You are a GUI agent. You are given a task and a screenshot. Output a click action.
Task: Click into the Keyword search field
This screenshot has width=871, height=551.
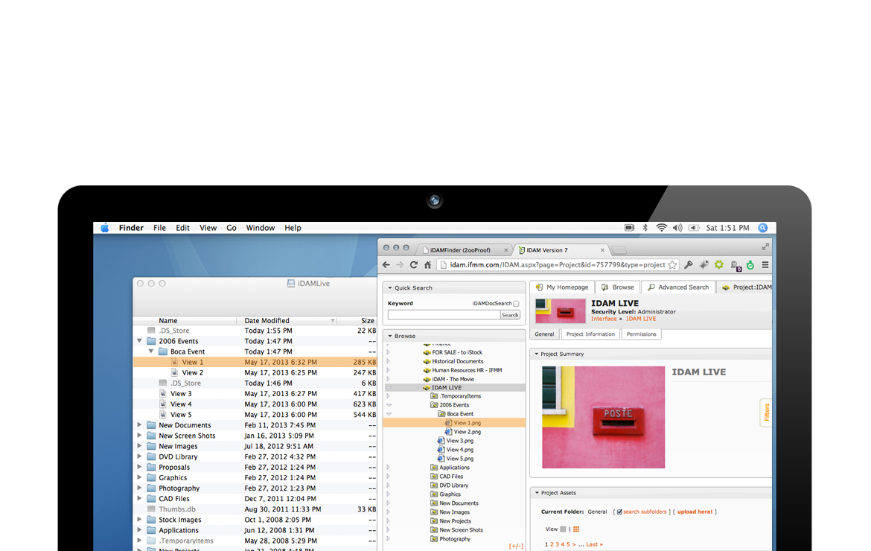pos(444,315)
